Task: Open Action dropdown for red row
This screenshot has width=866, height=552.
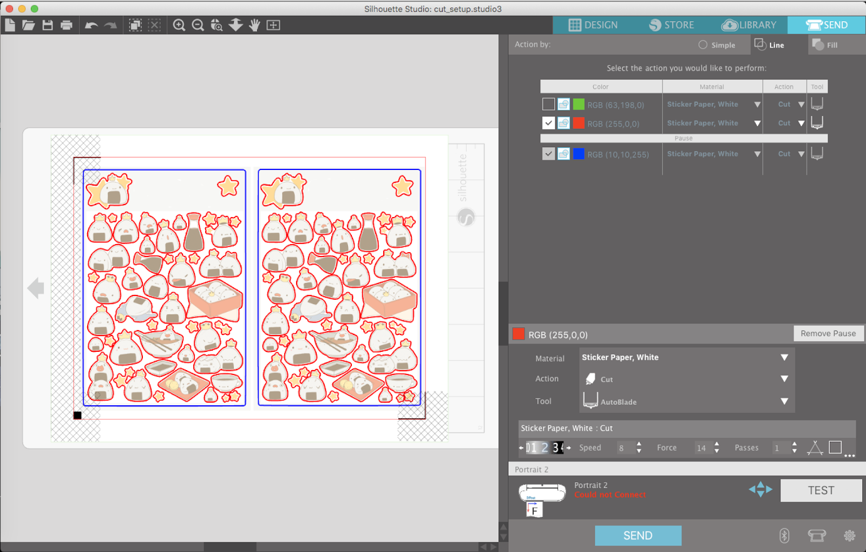Action: pyautogui.click(x=801, y=123)
